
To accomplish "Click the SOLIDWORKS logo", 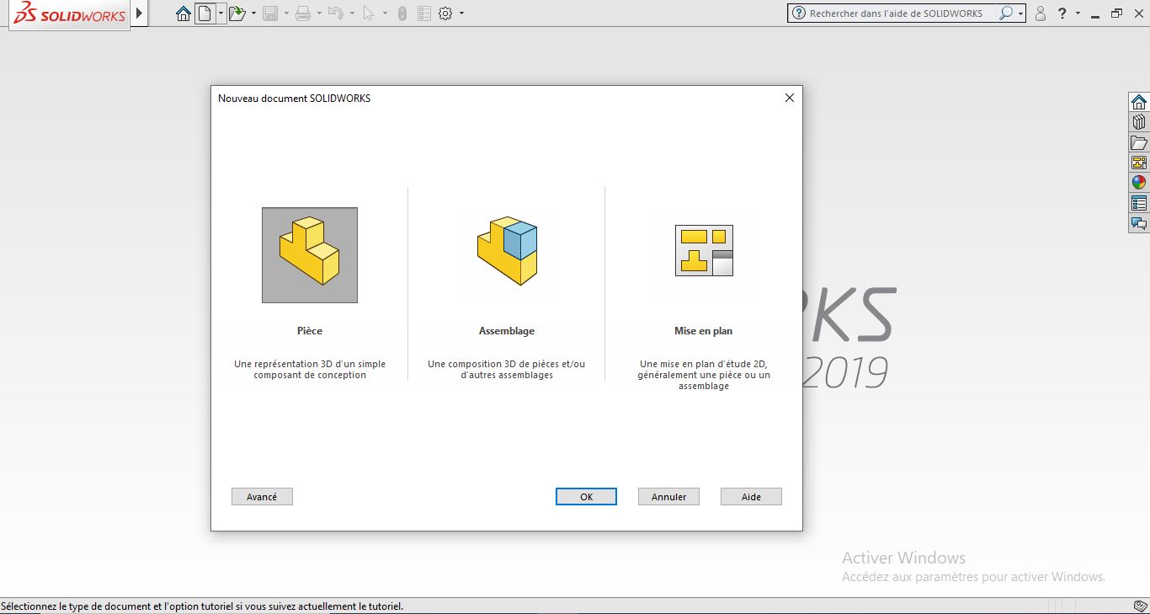I will tap(70, 14).
